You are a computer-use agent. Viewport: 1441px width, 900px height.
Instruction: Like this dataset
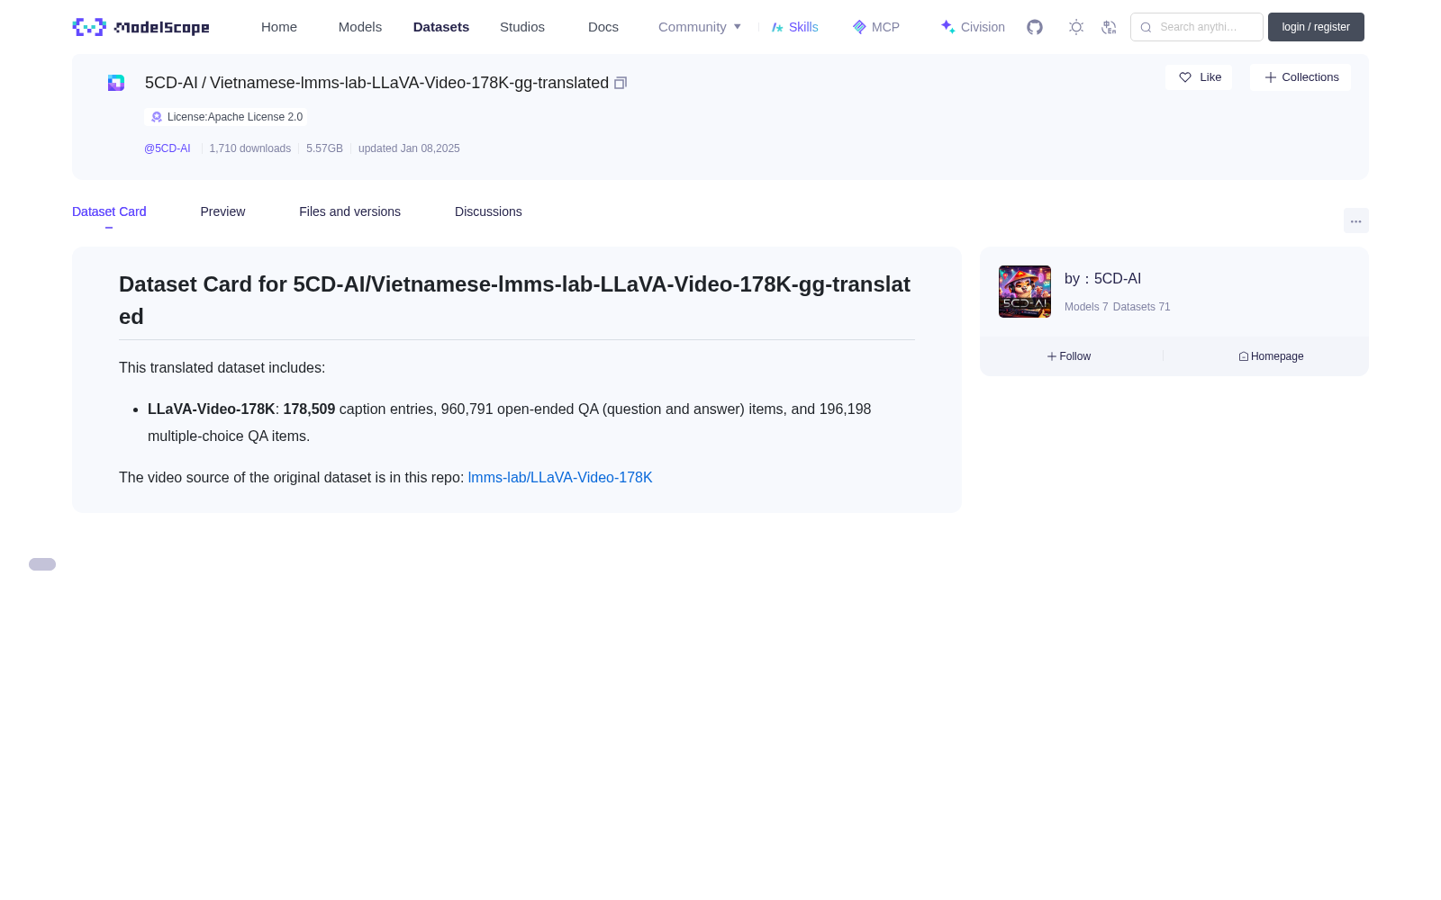1199,77
